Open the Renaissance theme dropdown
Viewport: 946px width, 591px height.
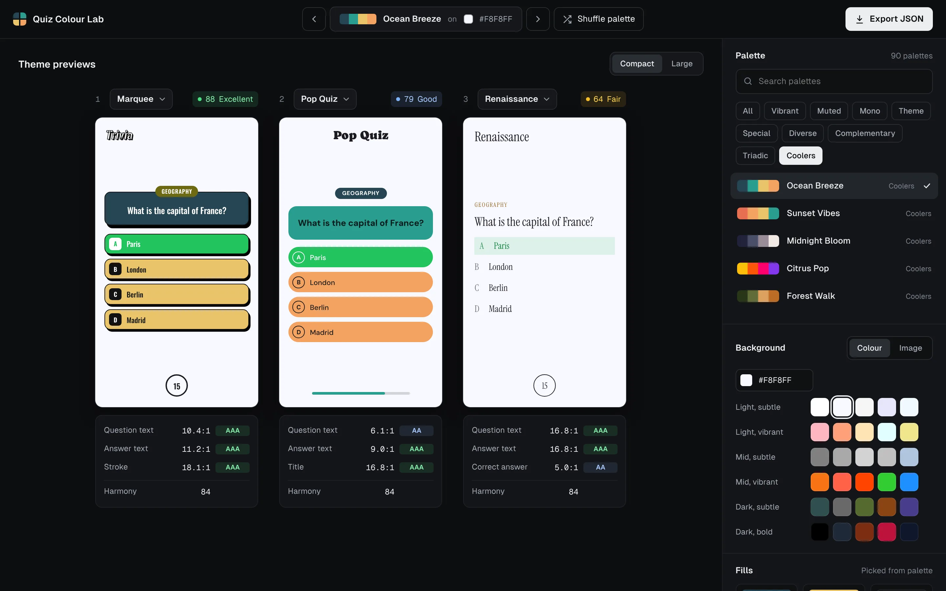click(x=517, y=99)
